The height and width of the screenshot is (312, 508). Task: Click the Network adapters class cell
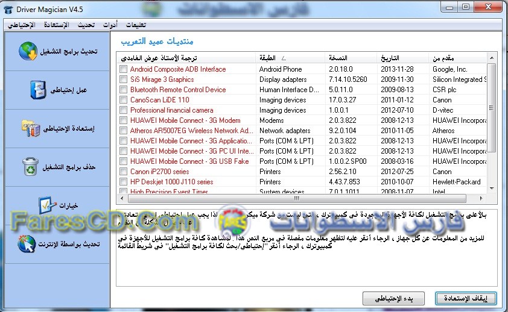pyautogui.click(x=285, y=131)
